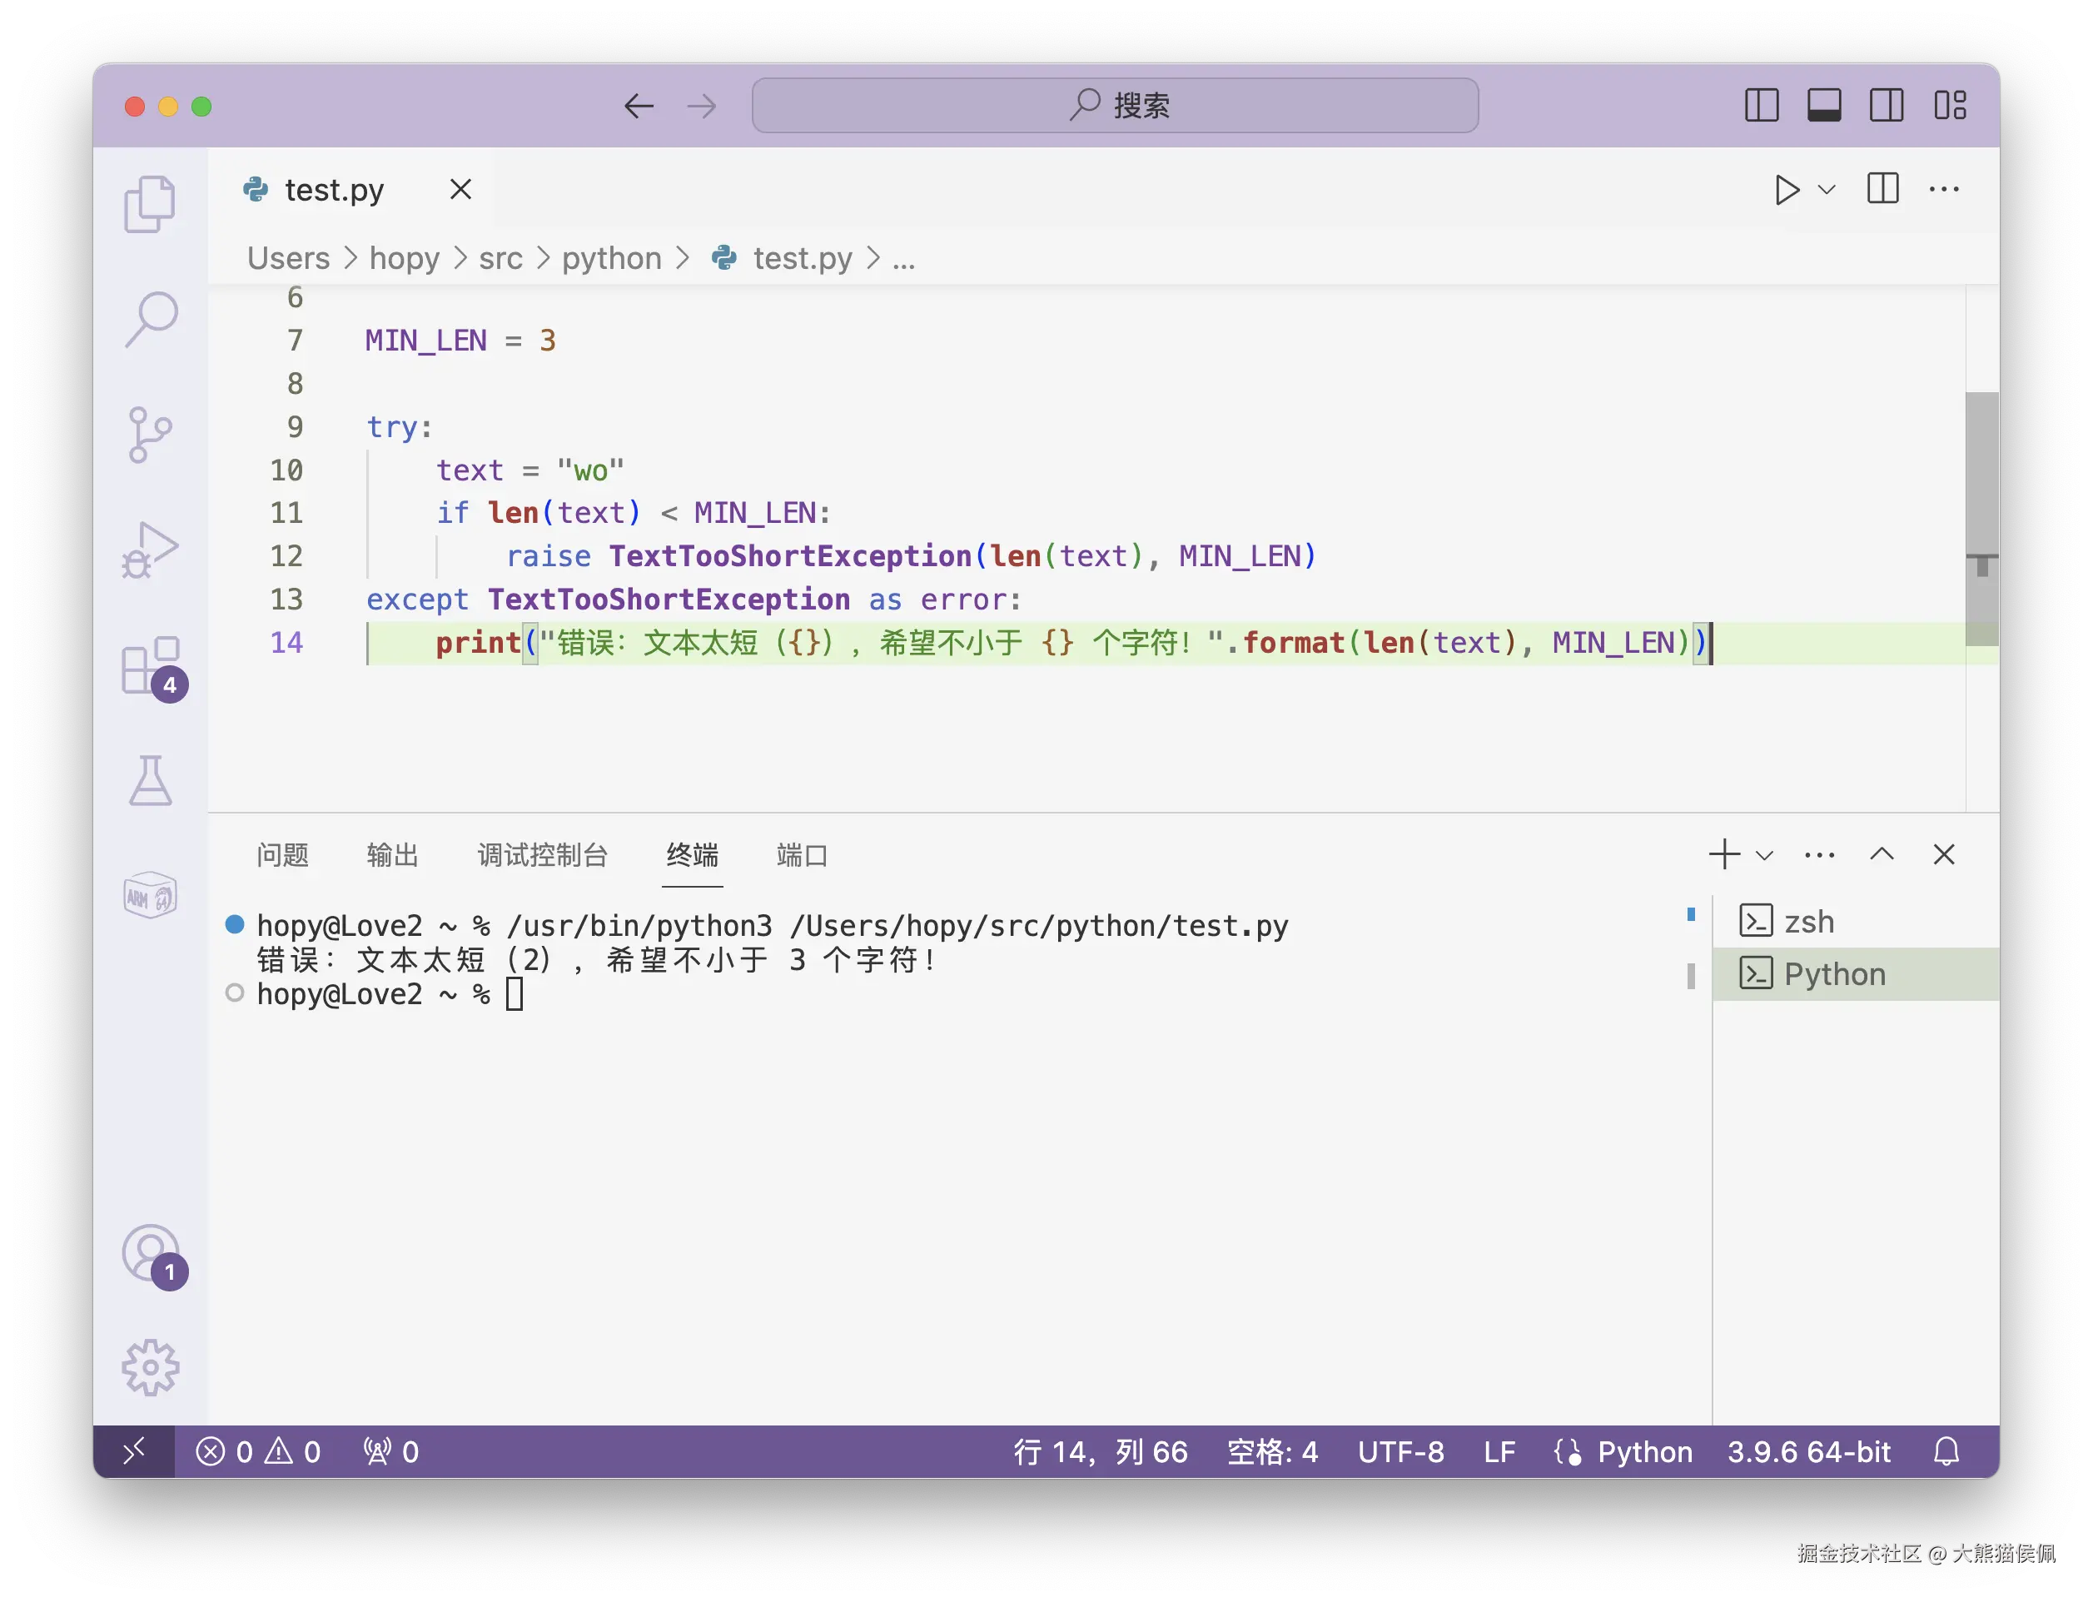Expand the new terminal launch profile dropdown
The height and width of the screenshot is (1602, 2093).
pos(1765,855)
